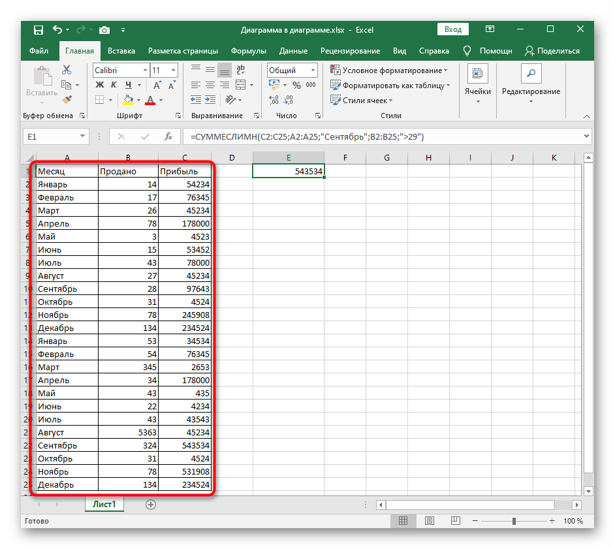The image size is (615, 549).
Task: Click the Вставить paste button
Action: pyautogui.click(x=42, y=86)
